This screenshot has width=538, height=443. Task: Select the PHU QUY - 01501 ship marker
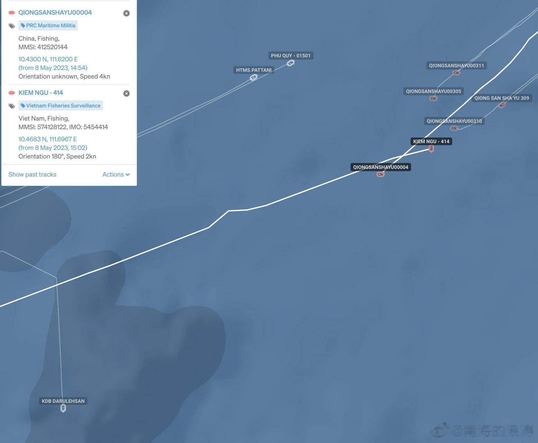click(290, 63)
